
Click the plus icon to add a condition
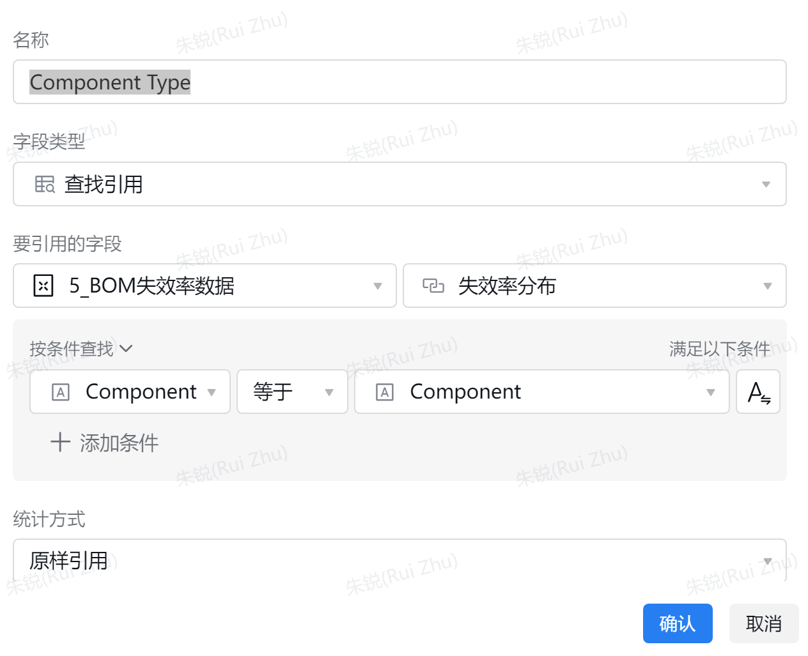pyautogui.click(x=59, y=442)
